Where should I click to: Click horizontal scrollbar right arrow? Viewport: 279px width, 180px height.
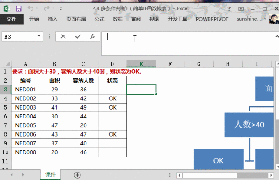pos(271,175)
